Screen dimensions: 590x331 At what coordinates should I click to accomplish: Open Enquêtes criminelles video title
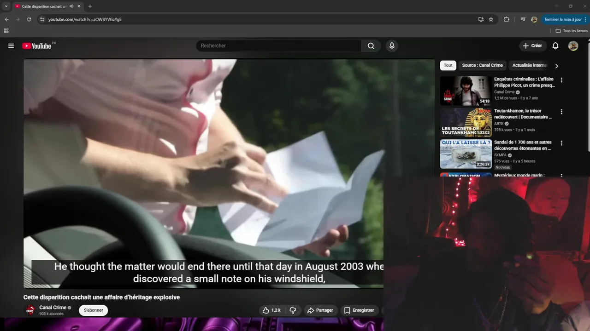coord(525,82)
